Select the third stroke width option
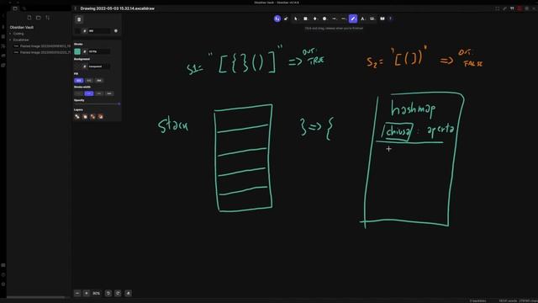Viewport: 538px width, 303px height. pyautogui.click(x=99, y=93)
